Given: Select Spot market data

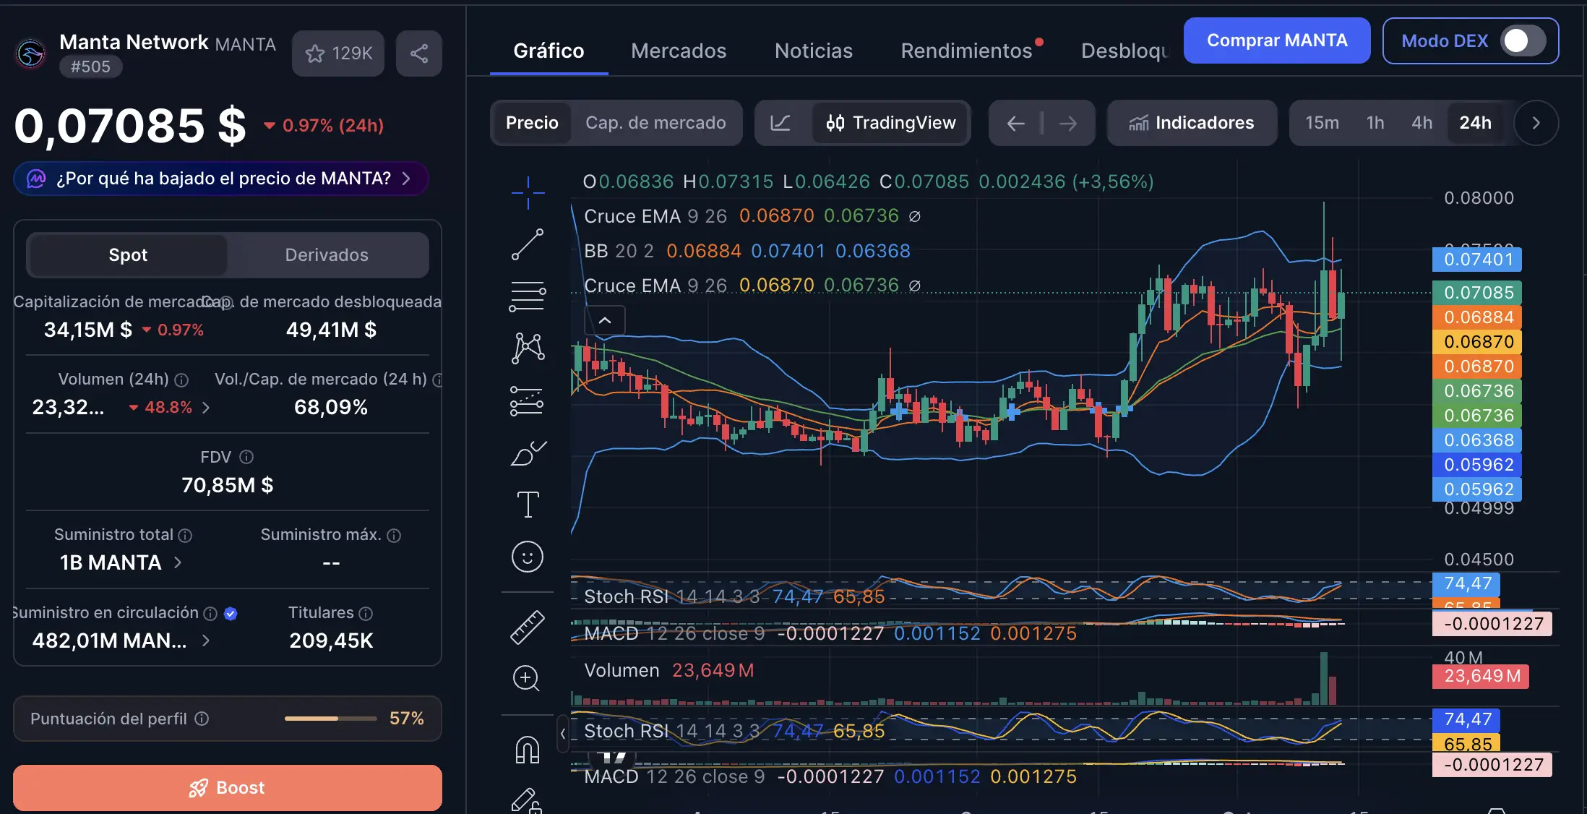Looking at the screenshot, I should tap(128, 255).
